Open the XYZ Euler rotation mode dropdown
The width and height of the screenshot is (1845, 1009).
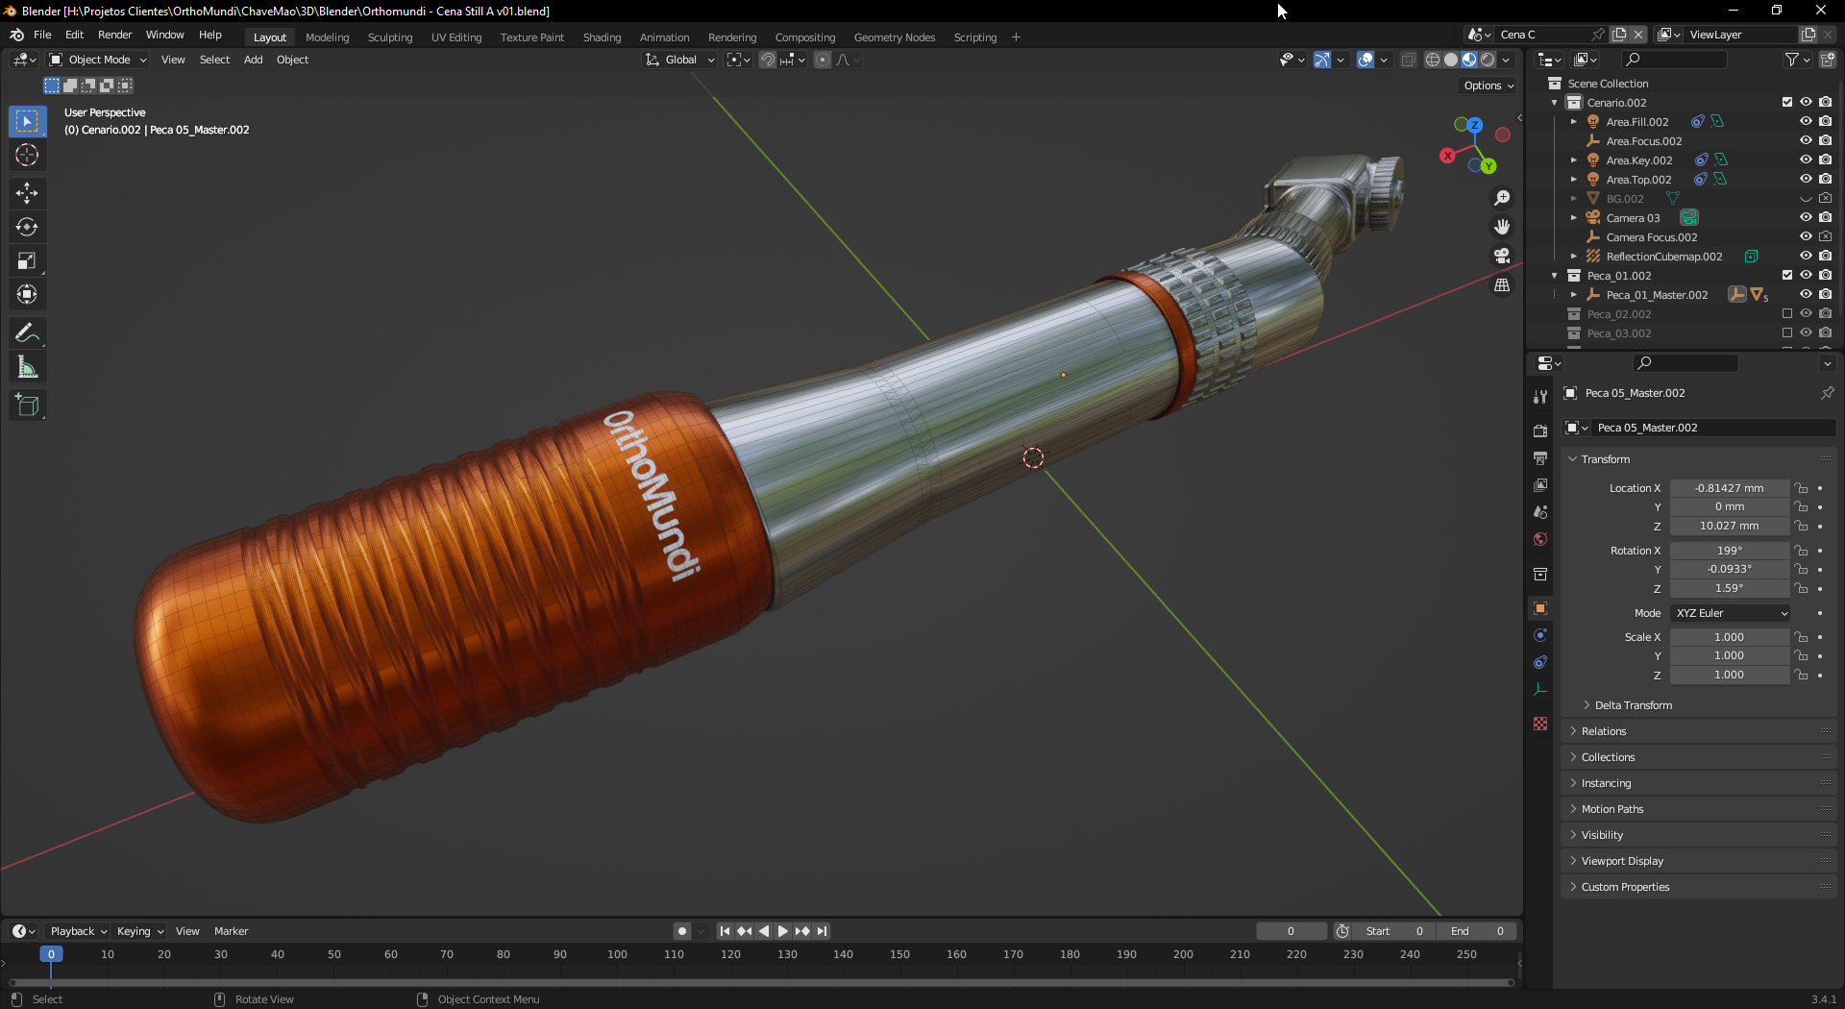point(1731,613)
